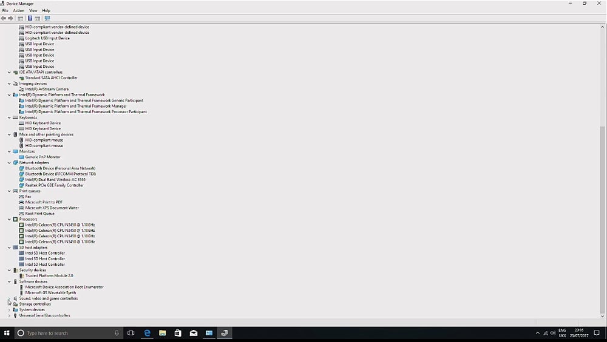Screen dimensions: 607x342
Task: Select the Fax print queue
Action: click(x=28, y=197)
